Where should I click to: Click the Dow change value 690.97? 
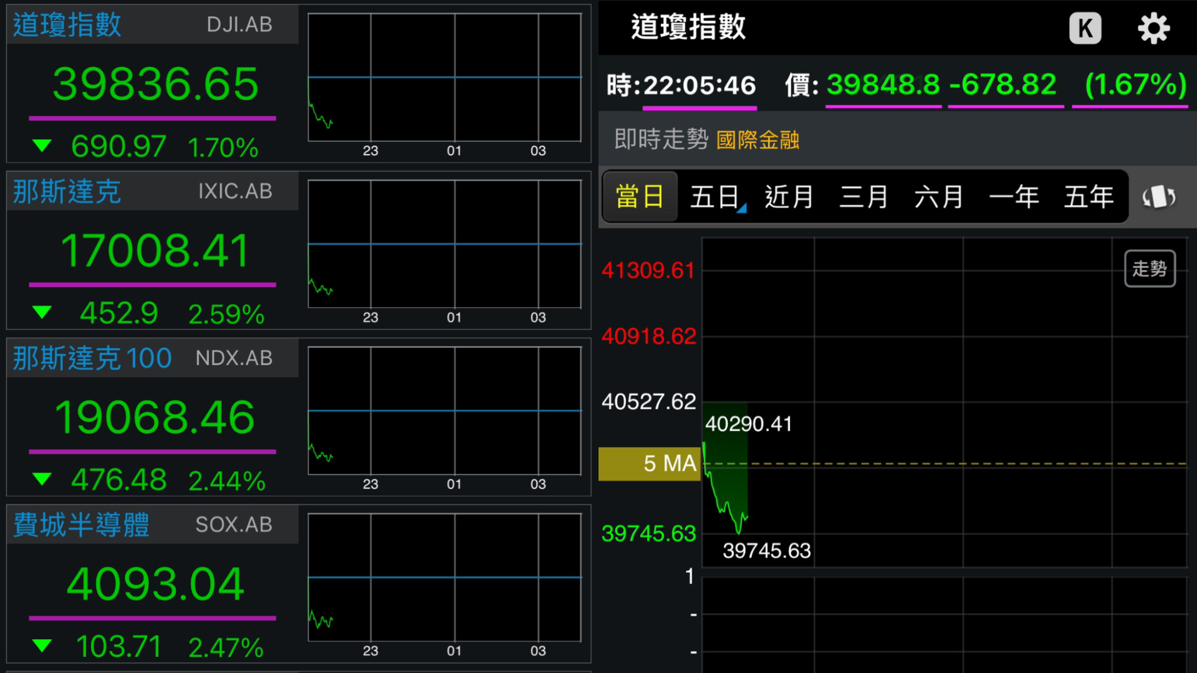tap(118, 147)
